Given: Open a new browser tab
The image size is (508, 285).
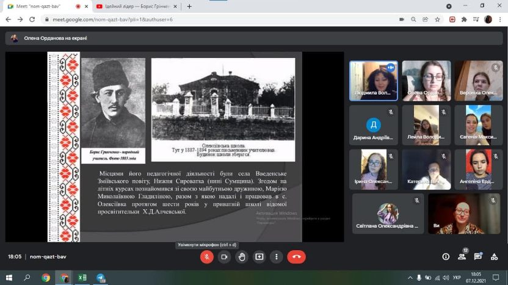Looking at the screenshot, I should [x=189, y=6].
